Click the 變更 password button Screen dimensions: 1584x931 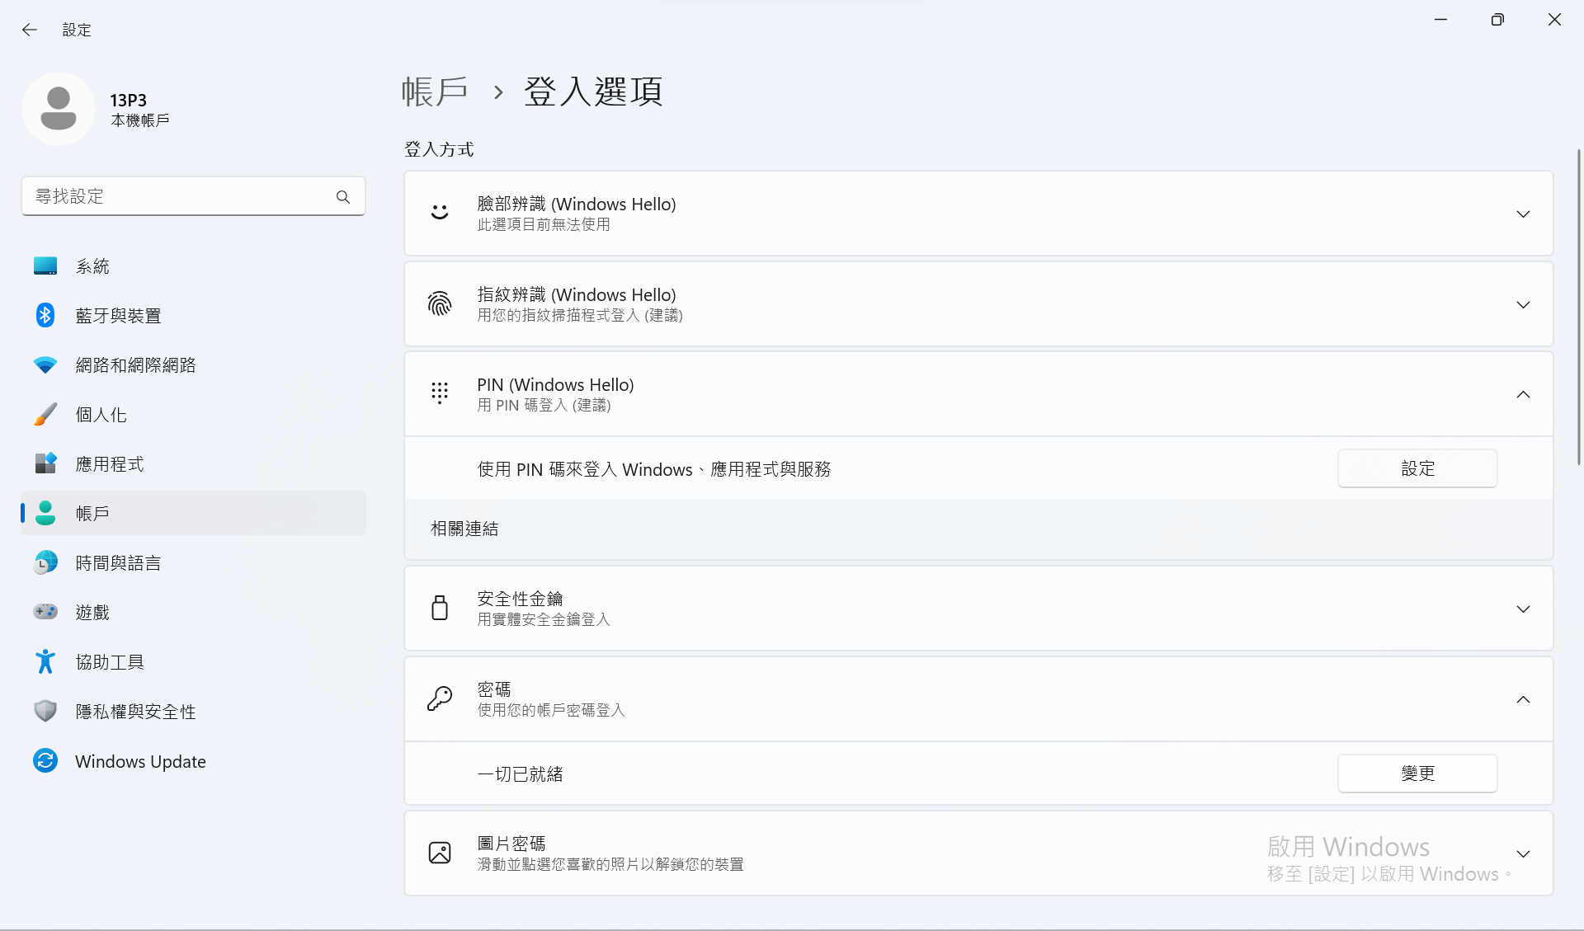tap(1417, 773)
